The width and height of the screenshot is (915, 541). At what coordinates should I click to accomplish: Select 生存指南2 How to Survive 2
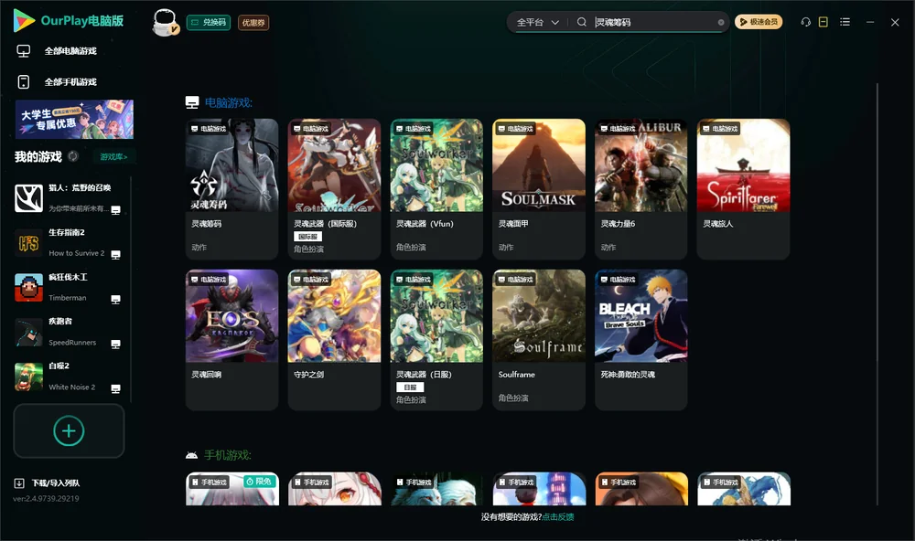tap(69, 243)
